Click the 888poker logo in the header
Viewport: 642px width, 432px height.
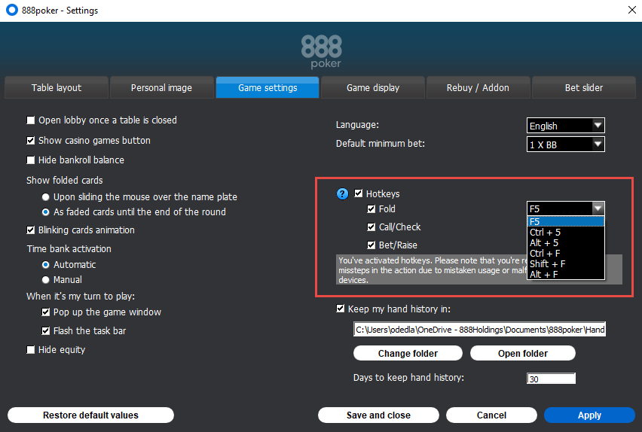point(321,51)
